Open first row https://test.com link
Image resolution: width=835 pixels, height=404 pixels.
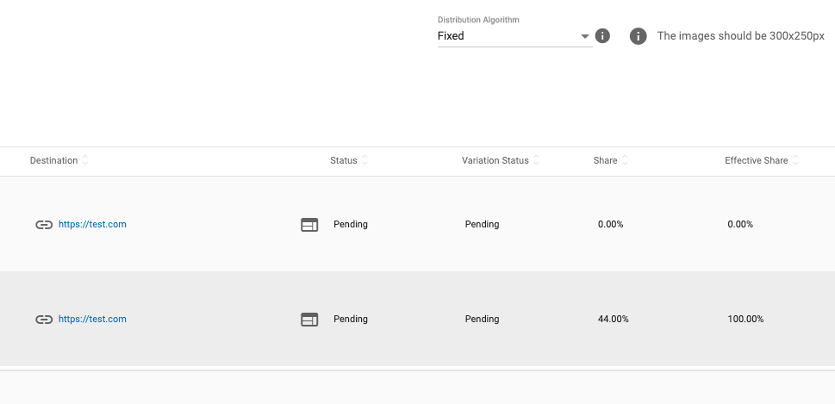[92, 225]
